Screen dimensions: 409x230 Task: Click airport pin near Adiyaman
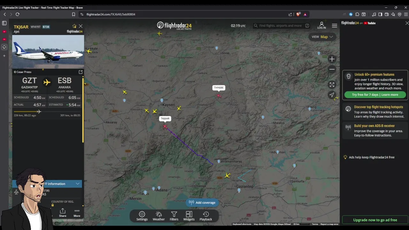click(x=277, y=152)
